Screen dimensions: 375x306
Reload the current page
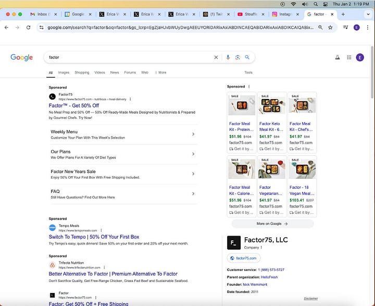(x=28, y=28)
